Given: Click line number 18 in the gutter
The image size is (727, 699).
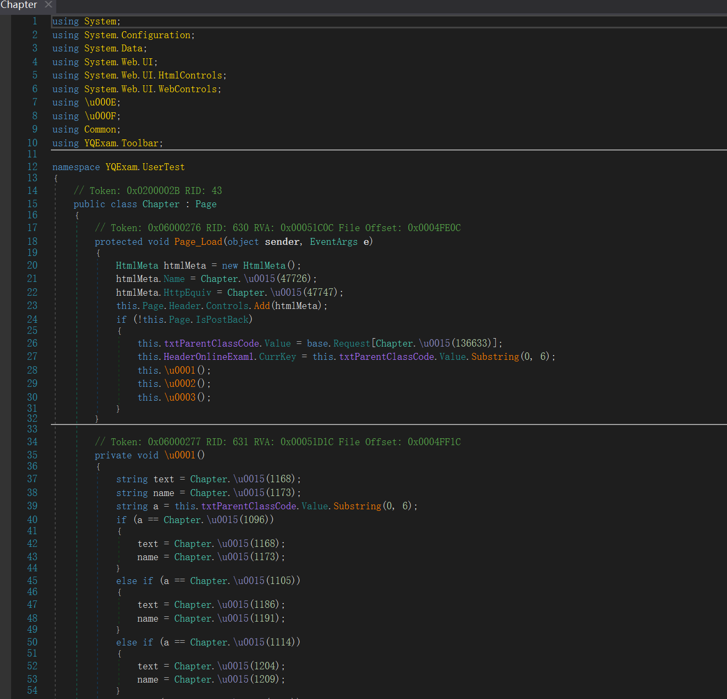Looking at the screenshot, I should tap(32, 242).
